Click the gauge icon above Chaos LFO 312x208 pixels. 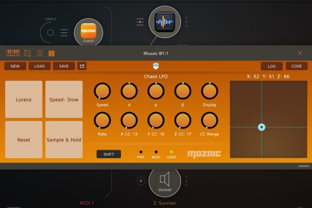pyautogui.click(x=156, y=66)
